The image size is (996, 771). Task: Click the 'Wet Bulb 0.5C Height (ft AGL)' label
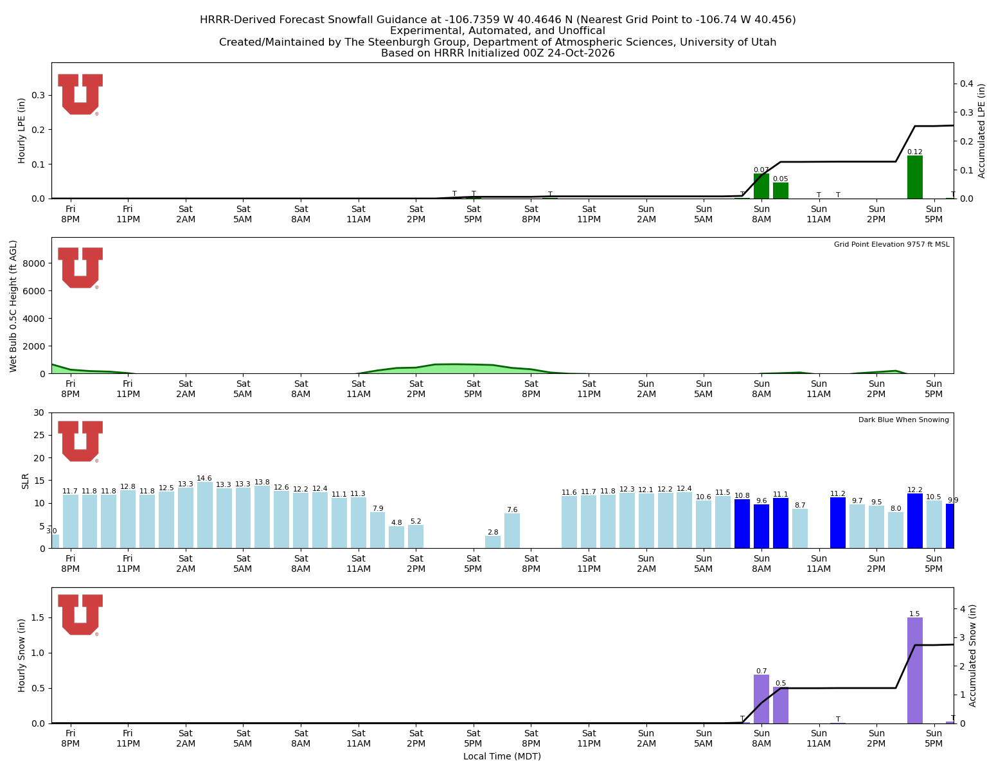click(x=13, y=306)
